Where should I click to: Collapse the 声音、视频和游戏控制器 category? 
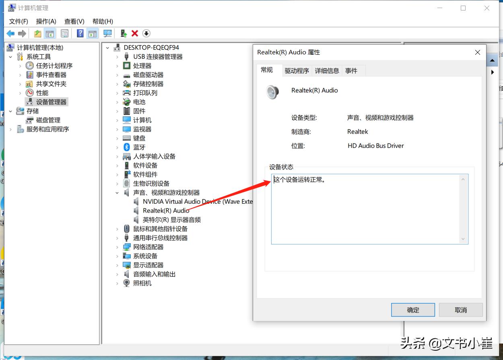[117, 192]
